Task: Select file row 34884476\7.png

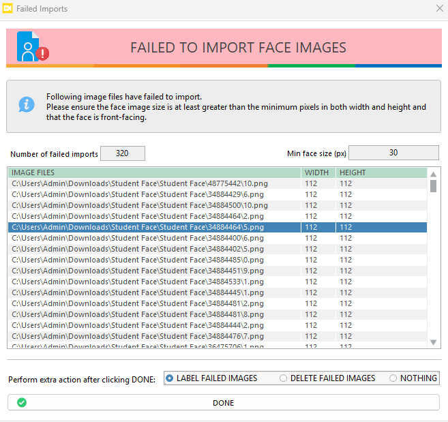Action: [154, 336]
